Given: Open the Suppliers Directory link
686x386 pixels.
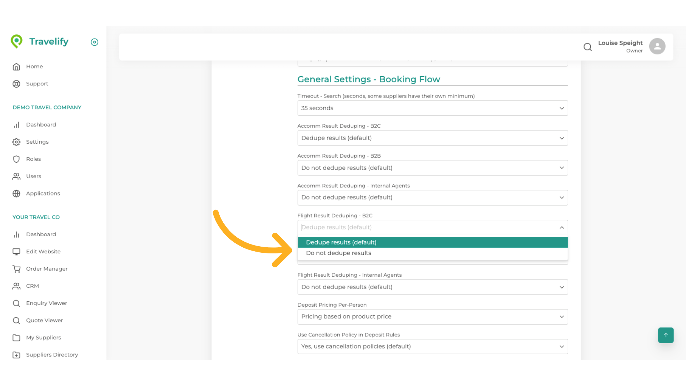Looking at the screenshot, I should pos(52,355).
